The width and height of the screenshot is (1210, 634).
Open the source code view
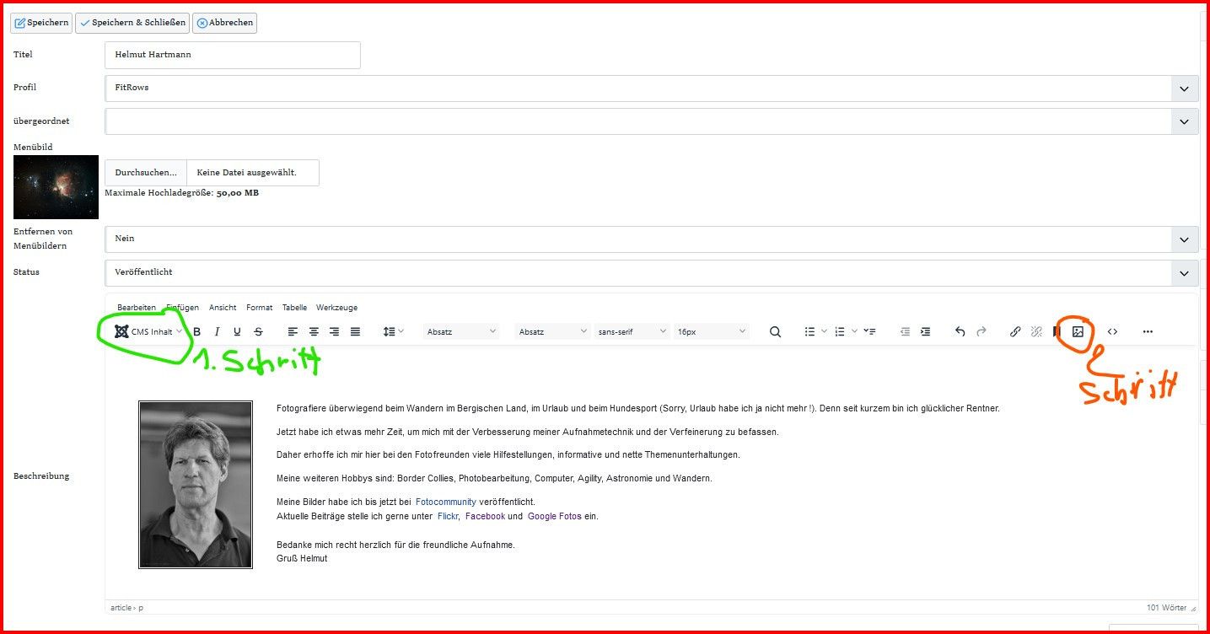(x=1112, y=332)
